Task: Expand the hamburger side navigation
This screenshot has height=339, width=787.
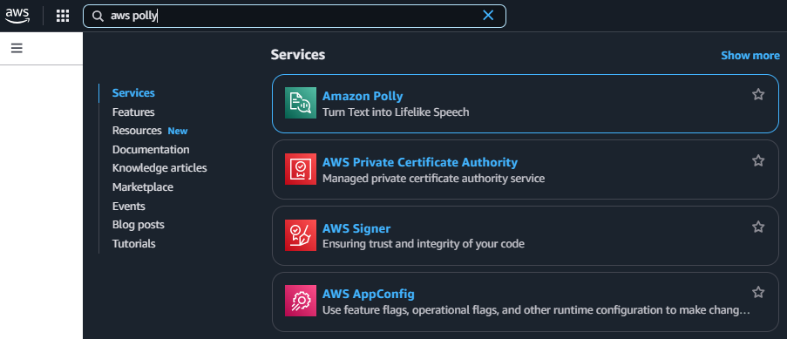Action: (17, 48)
